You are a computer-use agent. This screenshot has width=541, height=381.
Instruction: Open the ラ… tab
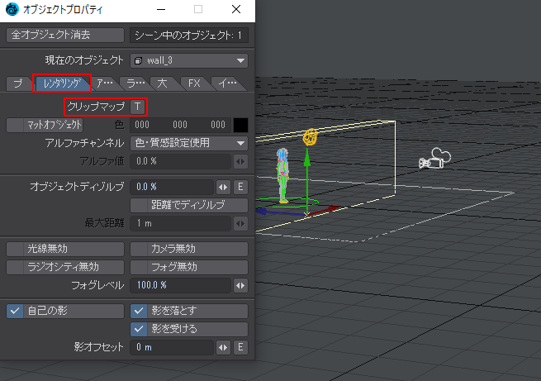tap(136, 83)
